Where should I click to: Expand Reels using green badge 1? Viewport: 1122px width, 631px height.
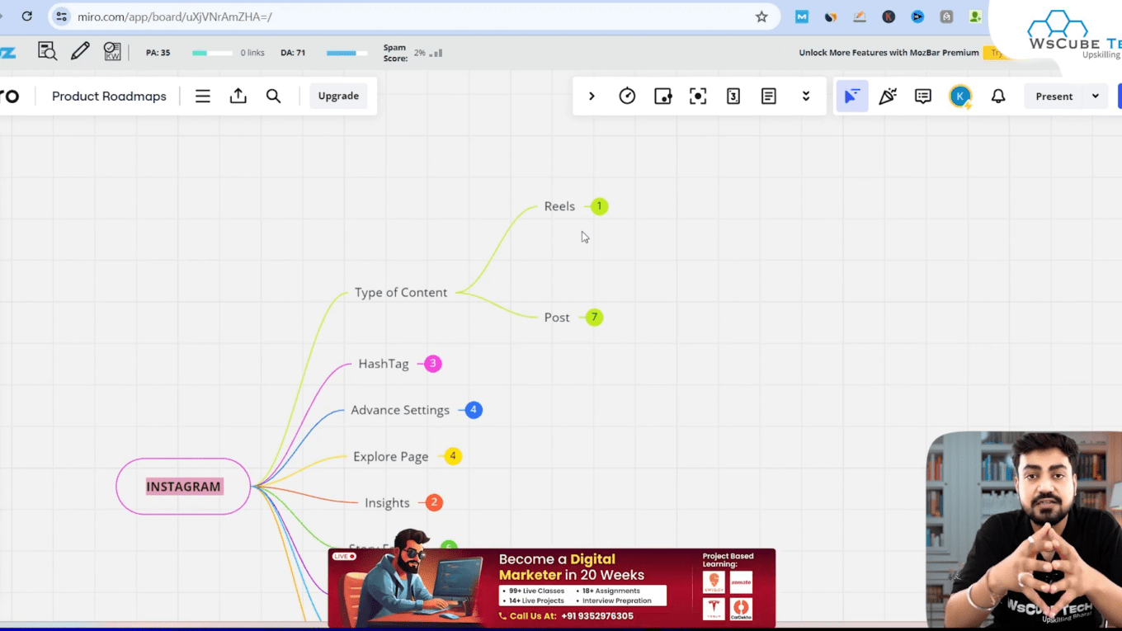coord(600,206)
